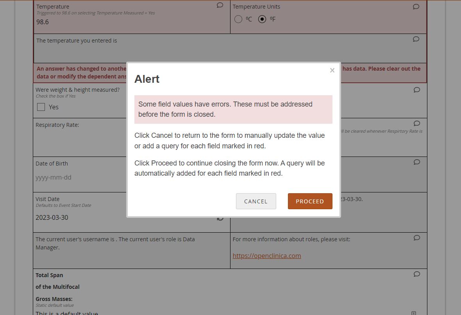This screenshot has width=461, height=315.
Task: Open the query icon beside Temperature Units
Action: click(416, 7)
